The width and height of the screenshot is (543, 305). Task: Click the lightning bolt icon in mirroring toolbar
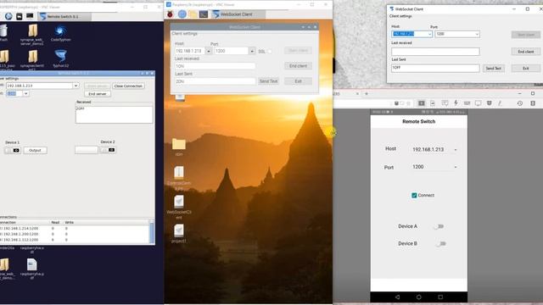[x=456, y=103]
